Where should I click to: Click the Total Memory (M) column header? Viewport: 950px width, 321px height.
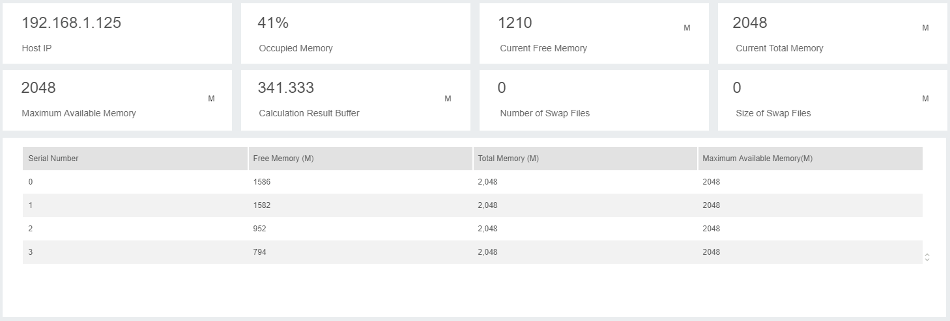pyautogui.click(x=508, y=159)
